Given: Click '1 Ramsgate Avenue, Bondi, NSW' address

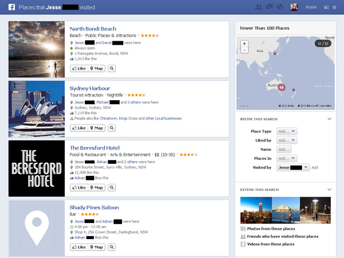Looking at the screenshot, I should [x=101, y=53].
